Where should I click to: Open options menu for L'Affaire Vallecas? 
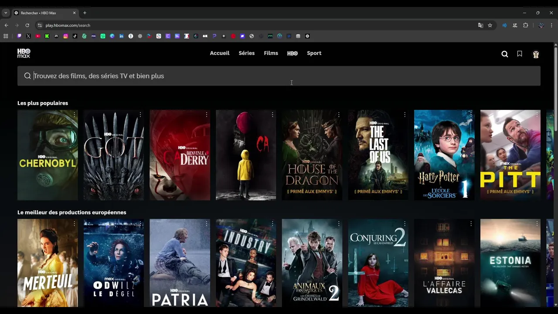click(x=471, y=224)
